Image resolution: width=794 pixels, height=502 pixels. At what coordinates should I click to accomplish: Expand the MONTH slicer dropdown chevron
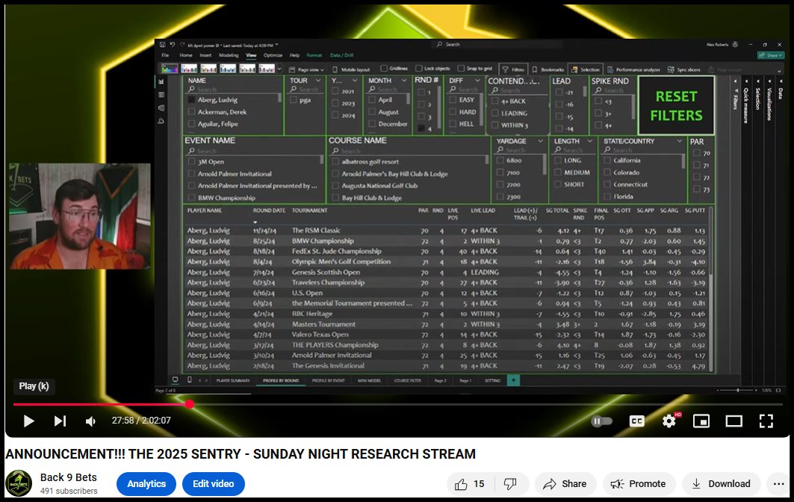click(404, 81)
